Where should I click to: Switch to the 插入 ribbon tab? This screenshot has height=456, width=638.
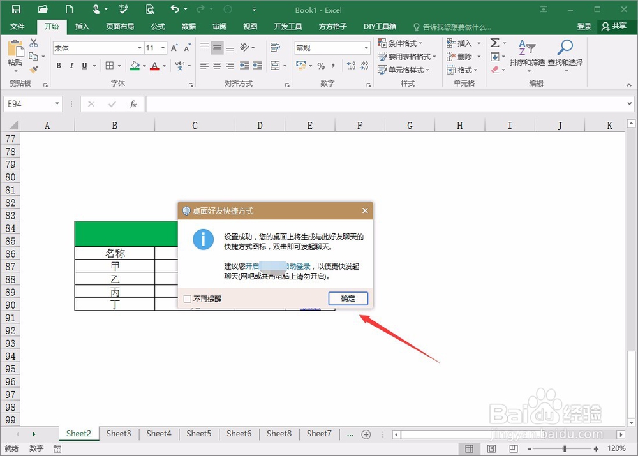pyautogui.click(x=82, y=26)
